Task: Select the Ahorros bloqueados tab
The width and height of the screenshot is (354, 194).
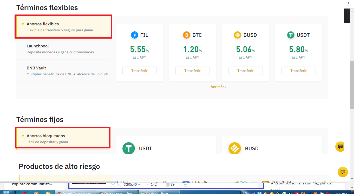Action: pyautogui.click(x=63, y=139)
